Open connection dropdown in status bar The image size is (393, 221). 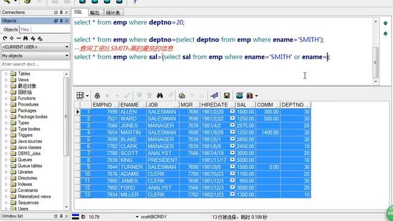click(x=137, y=217)
